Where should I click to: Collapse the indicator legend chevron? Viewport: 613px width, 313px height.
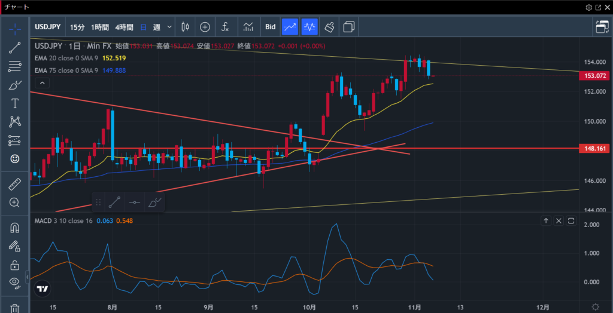tap(41, 82)
